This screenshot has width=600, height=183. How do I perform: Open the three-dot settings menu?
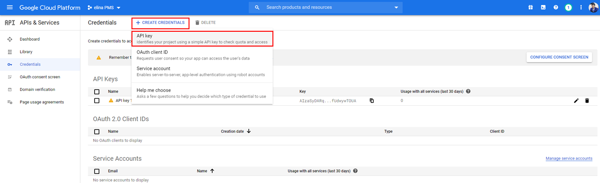[581, 7]
